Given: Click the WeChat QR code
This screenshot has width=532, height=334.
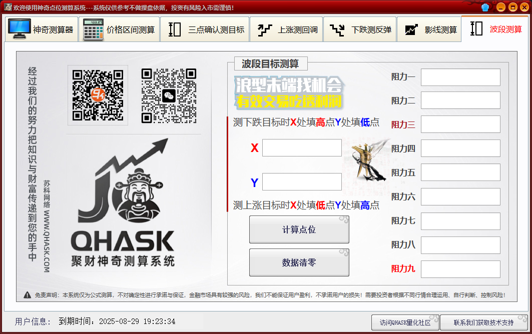Looking at the screenshot, I should (169, 96).
